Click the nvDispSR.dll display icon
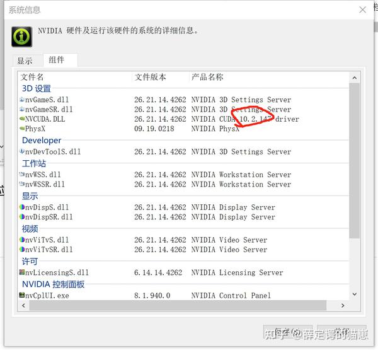Viewport: 378px width, 350px height. [22, 216]
